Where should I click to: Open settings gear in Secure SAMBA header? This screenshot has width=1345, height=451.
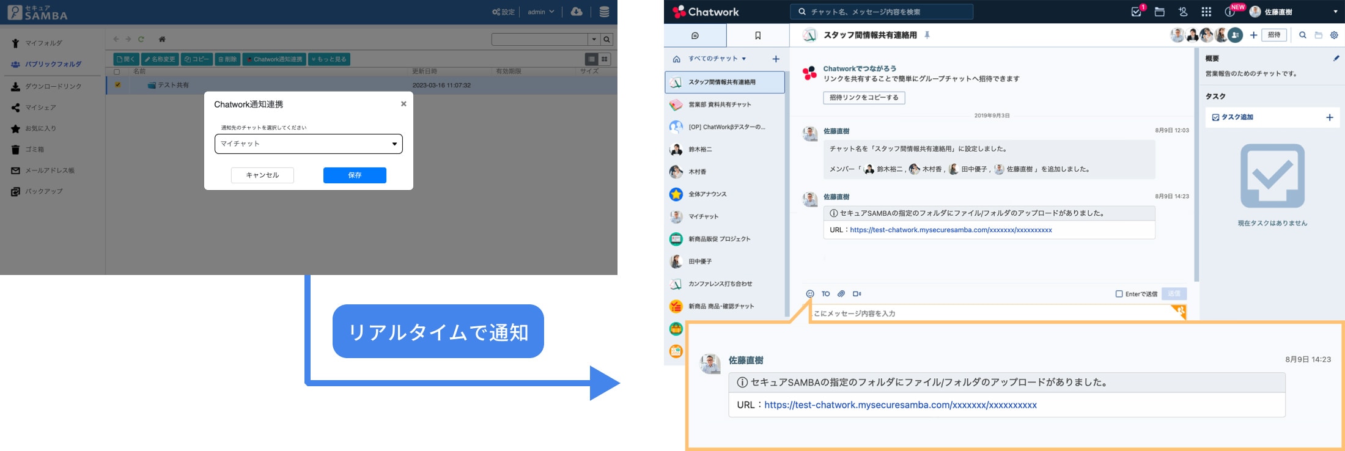[x=503, y=12]
